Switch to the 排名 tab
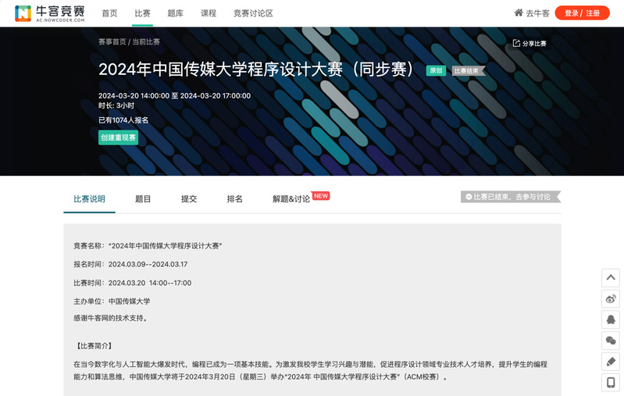 (x=234, y=199)
